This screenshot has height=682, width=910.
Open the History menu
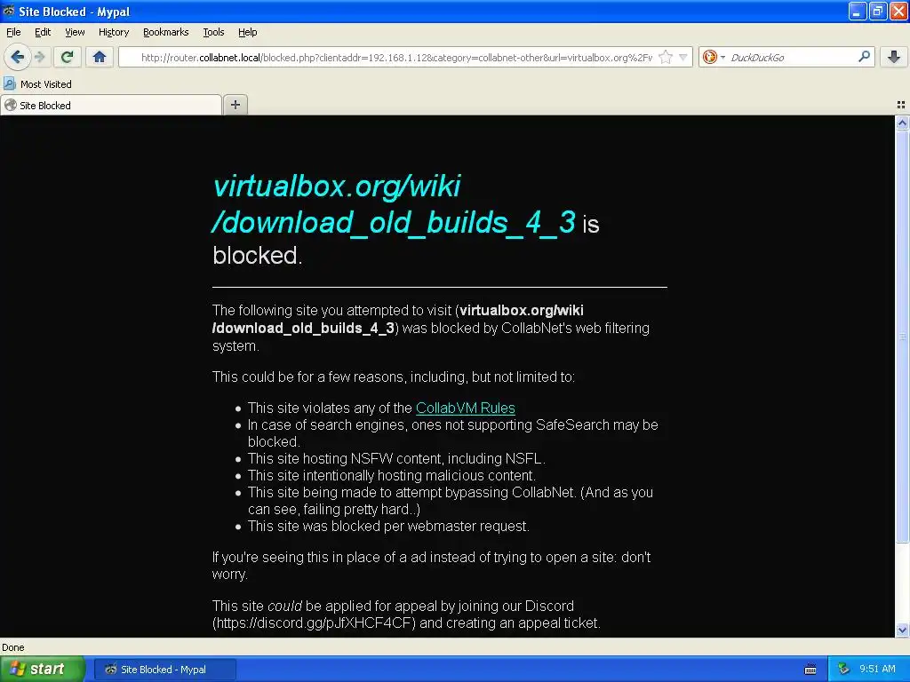pyautogui.click(x=114, y=32)
